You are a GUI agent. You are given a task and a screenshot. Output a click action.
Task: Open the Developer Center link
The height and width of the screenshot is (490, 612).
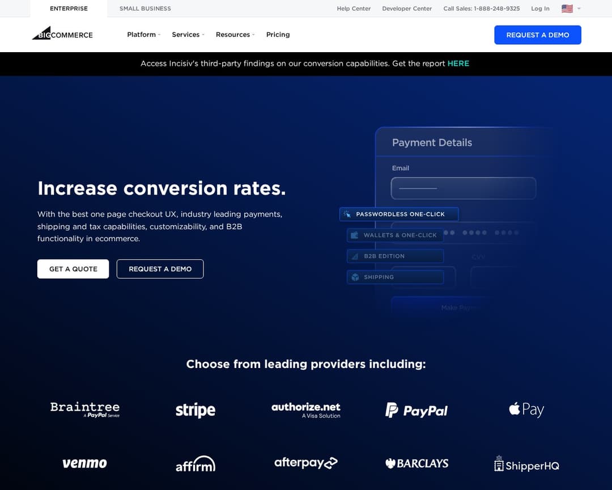tap(407, 9)
